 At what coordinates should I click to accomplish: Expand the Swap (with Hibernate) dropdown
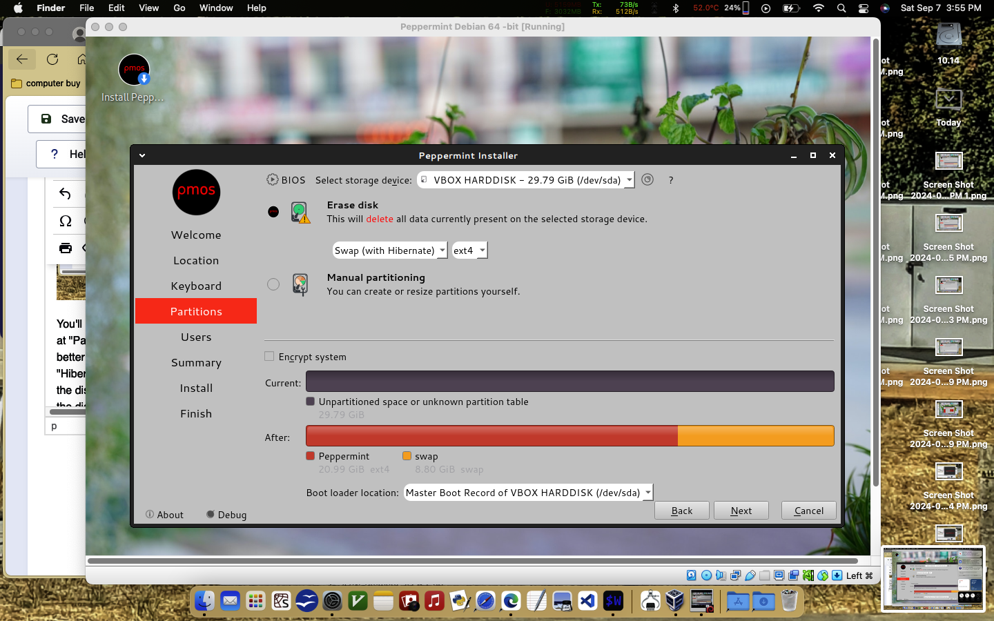click(x=389, y=250)
